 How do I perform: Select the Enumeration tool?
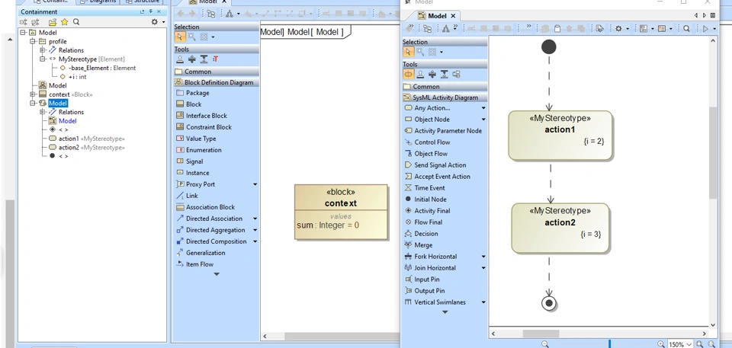[x=204, y=150]
